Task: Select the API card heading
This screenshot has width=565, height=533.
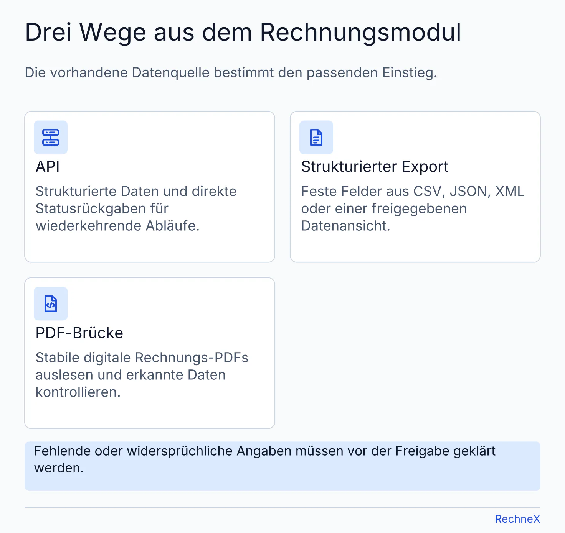Action: tap(48, 167)
